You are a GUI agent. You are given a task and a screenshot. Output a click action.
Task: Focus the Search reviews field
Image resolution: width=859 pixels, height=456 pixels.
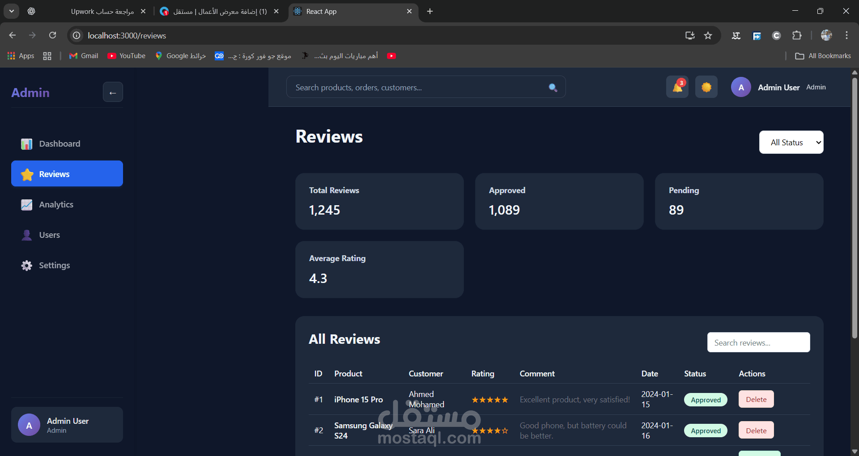[x=758, y=342]
